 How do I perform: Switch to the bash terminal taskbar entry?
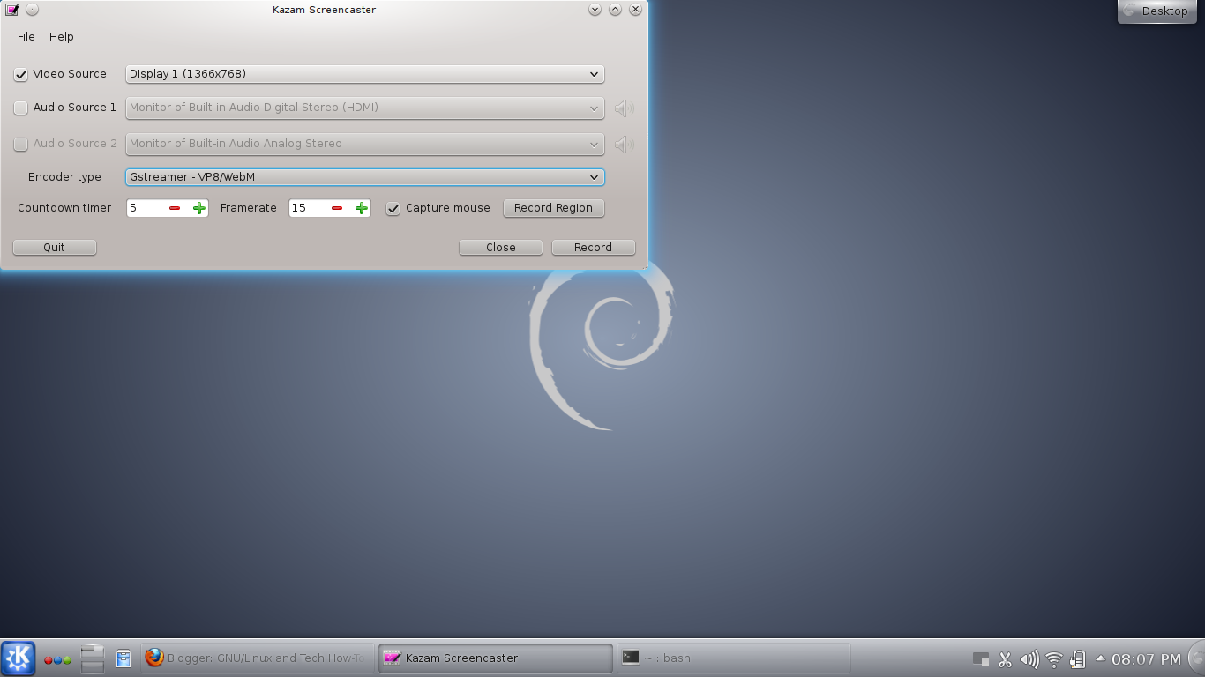tap(734, 658)
